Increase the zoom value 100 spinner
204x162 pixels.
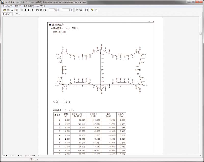(58, 9)
